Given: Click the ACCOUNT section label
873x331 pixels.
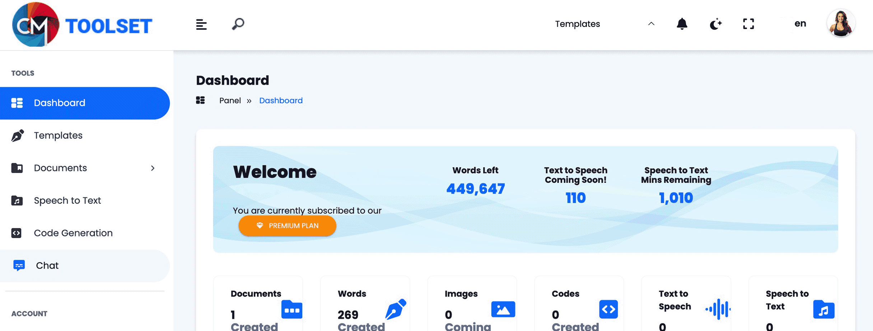Looking at the screenshot, I should (x=29, y=314).
